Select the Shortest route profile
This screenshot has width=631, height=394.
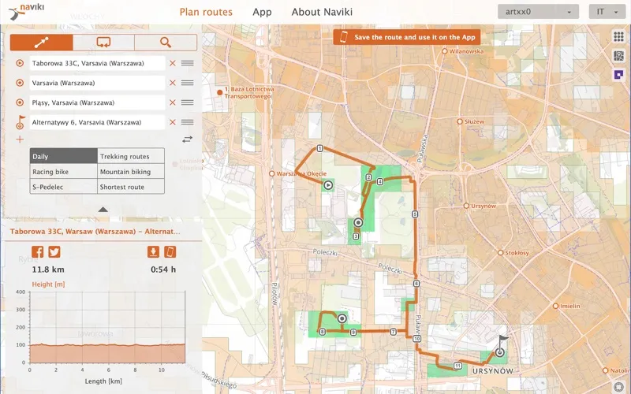(131, 187)
